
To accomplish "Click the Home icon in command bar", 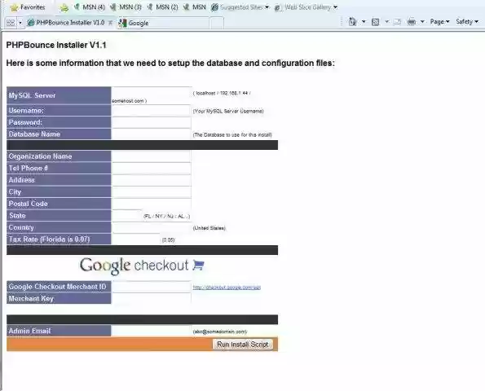I will pos(353,22).
